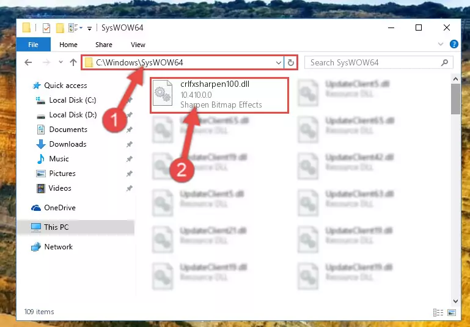This screenshot has width=470, height=327.
Task: Click the New folder quick access icon
Action: [x=60, y=28]
